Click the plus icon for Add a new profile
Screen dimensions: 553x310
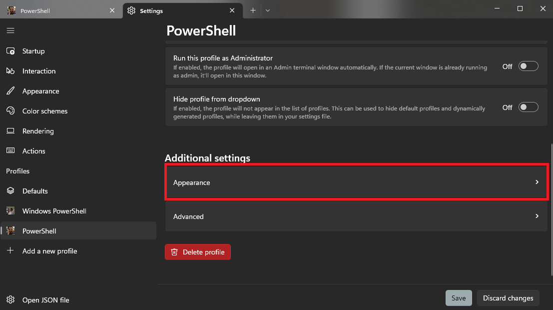point(10,250)
